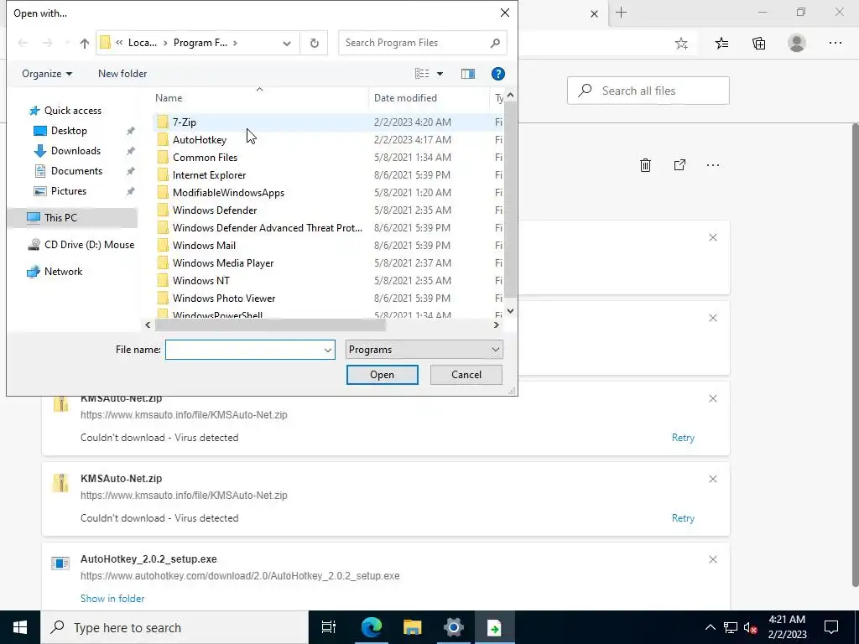
Task: Remove AutoHotkey_2.0.2_setup.exe from downloads list
Action: pyautogui.click(x=713, y=559)
